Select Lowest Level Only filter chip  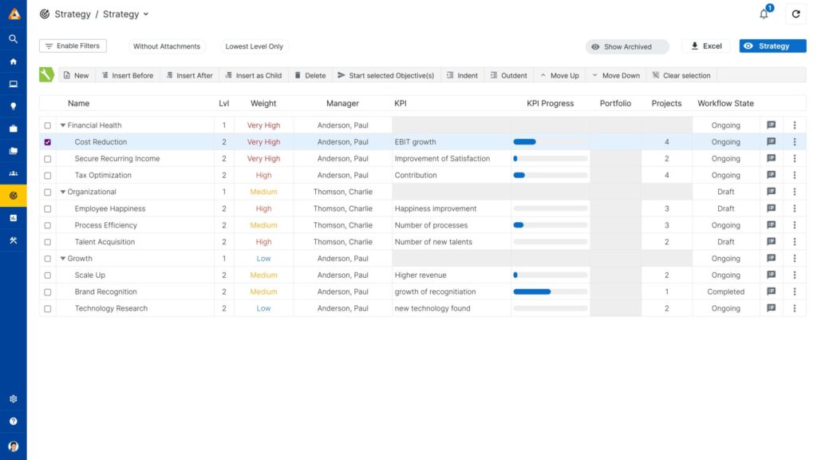[255, 46]
